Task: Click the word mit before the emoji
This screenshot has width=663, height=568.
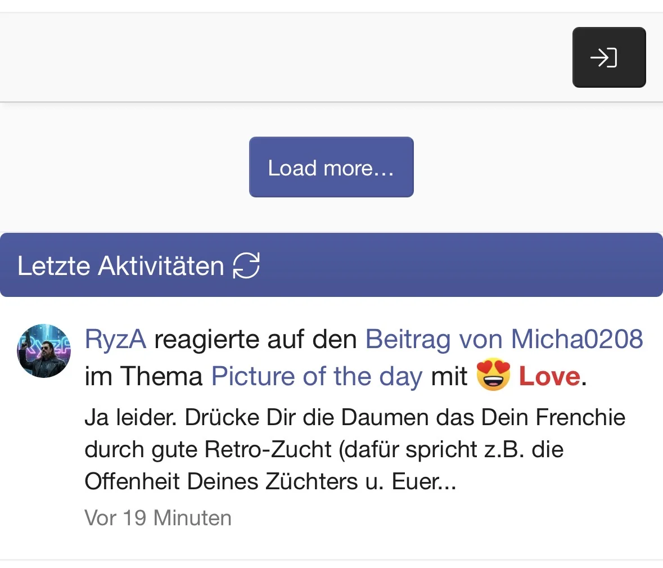Action: (x=449, y=376)
